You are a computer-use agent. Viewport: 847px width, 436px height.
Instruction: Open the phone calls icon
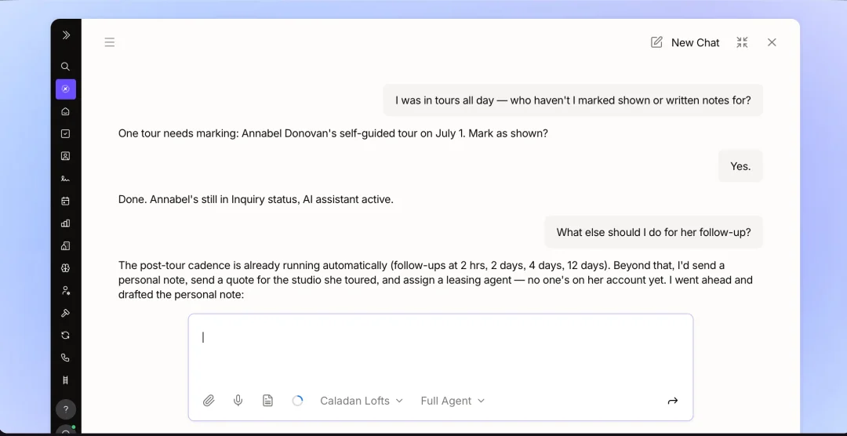pyautogui.click(x=65, y=358)
